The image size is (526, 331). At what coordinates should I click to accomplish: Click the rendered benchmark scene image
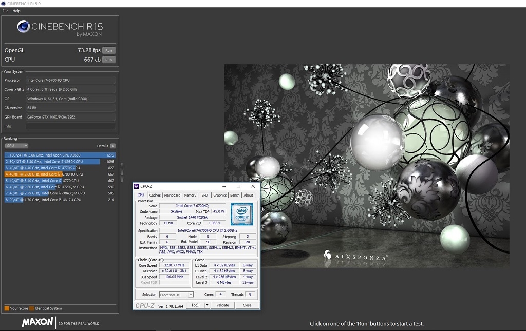pyautogui.click(x=367, y=166)
